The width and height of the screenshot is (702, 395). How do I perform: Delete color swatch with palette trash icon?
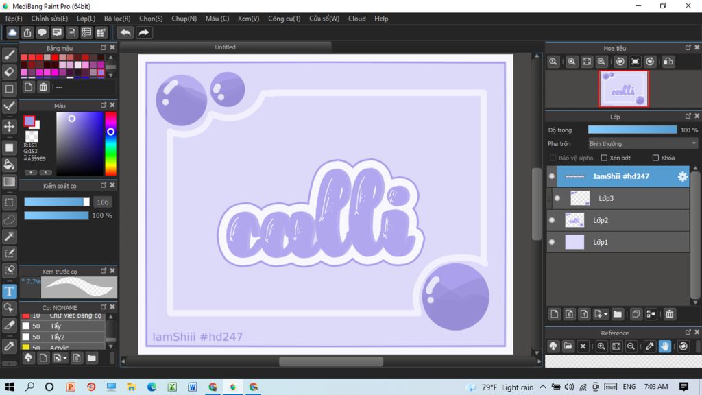coord(43,87)
